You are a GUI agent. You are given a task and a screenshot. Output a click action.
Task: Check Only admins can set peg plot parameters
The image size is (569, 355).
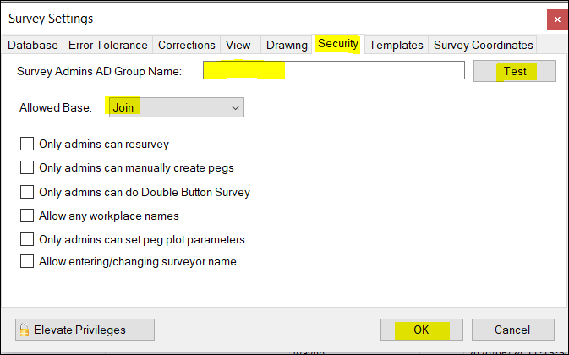[27, 239]
